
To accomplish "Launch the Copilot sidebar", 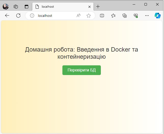I will tap(158, 16).
